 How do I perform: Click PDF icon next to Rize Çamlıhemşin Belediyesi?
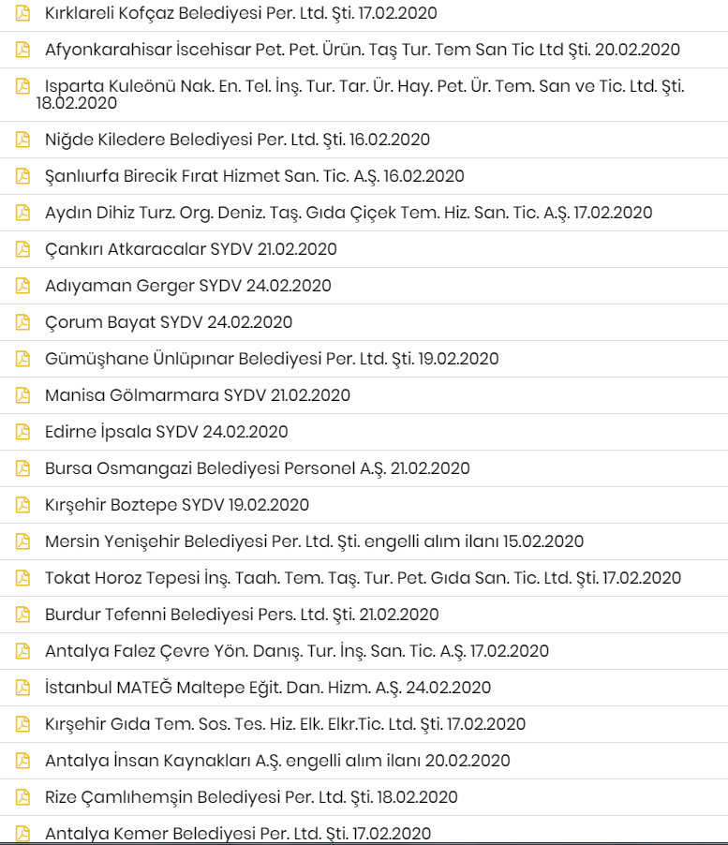tap(22, 797)
